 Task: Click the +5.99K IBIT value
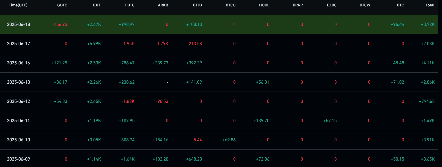coord(94,44)
